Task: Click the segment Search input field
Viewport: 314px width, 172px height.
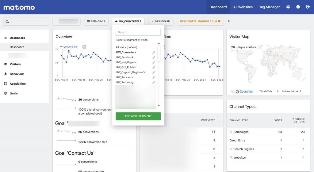Action: (x=138, y=32)
